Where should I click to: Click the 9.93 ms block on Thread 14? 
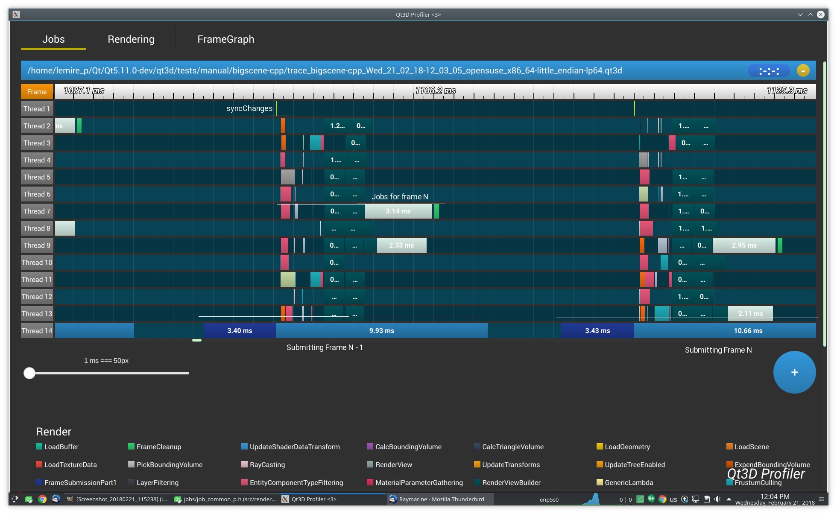pyautogui.click(x=382, y=331)
